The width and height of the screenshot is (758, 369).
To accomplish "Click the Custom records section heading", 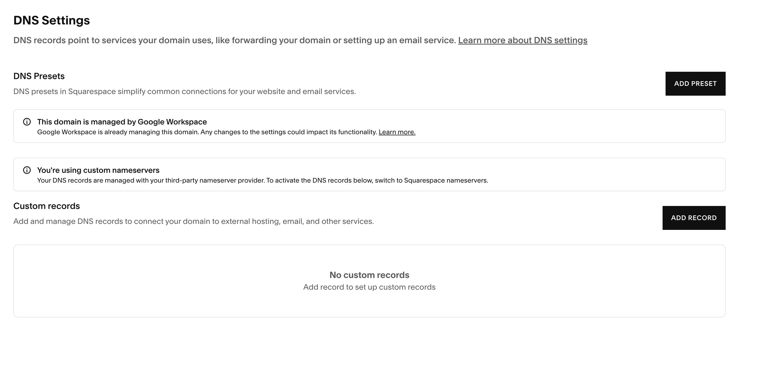I will click(46, 206).
